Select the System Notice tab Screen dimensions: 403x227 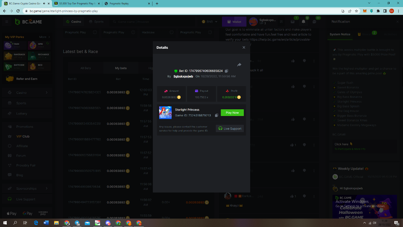click(340, 34)
